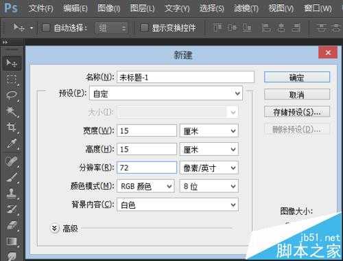Screen dimensions: 343x261
Task: Click the Move tool preset icon in options bar
Action: point(19,27)
